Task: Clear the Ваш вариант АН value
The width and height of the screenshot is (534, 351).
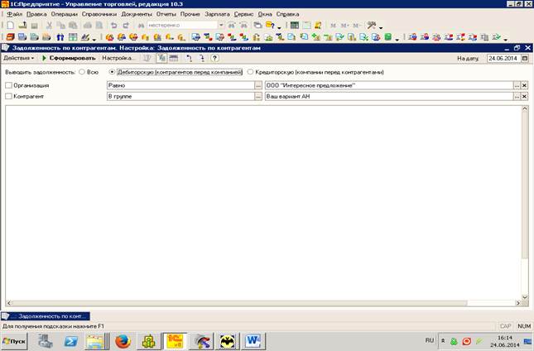Action: [524, 97]
